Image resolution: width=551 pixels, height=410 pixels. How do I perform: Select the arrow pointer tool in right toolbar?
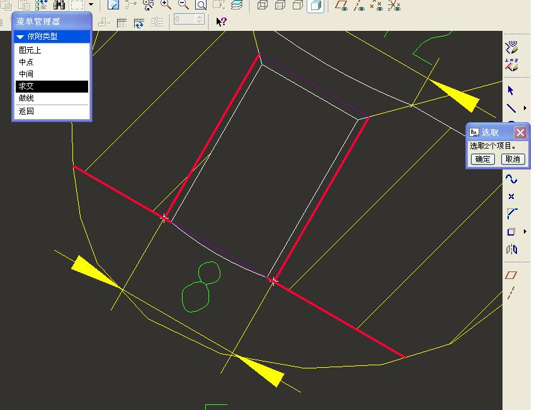point(511,90)
